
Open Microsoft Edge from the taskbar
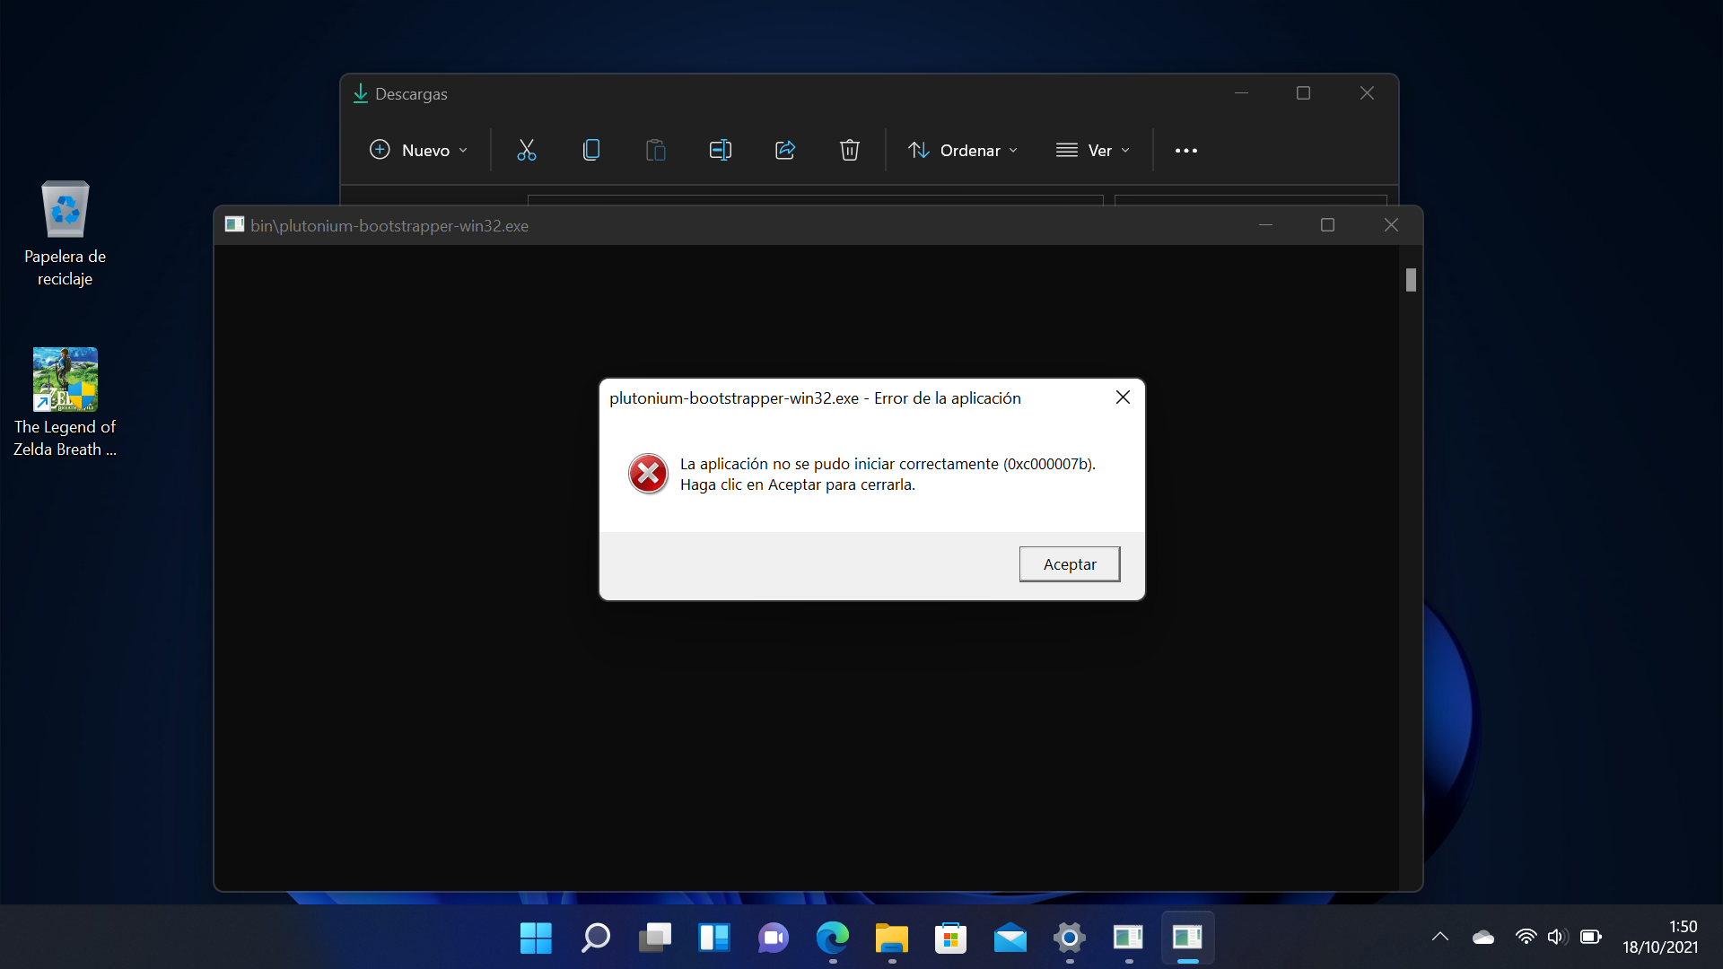click(x=832, y=938)
